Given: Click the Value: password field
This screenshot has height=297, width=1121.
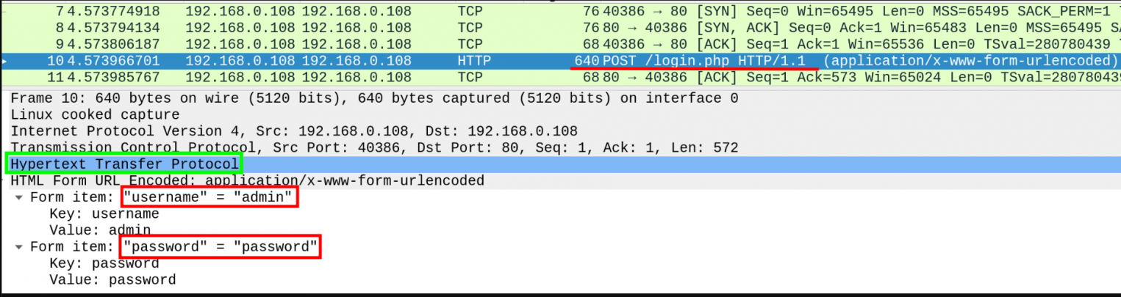Looking at the screenshot, I should tap(112, 280).
